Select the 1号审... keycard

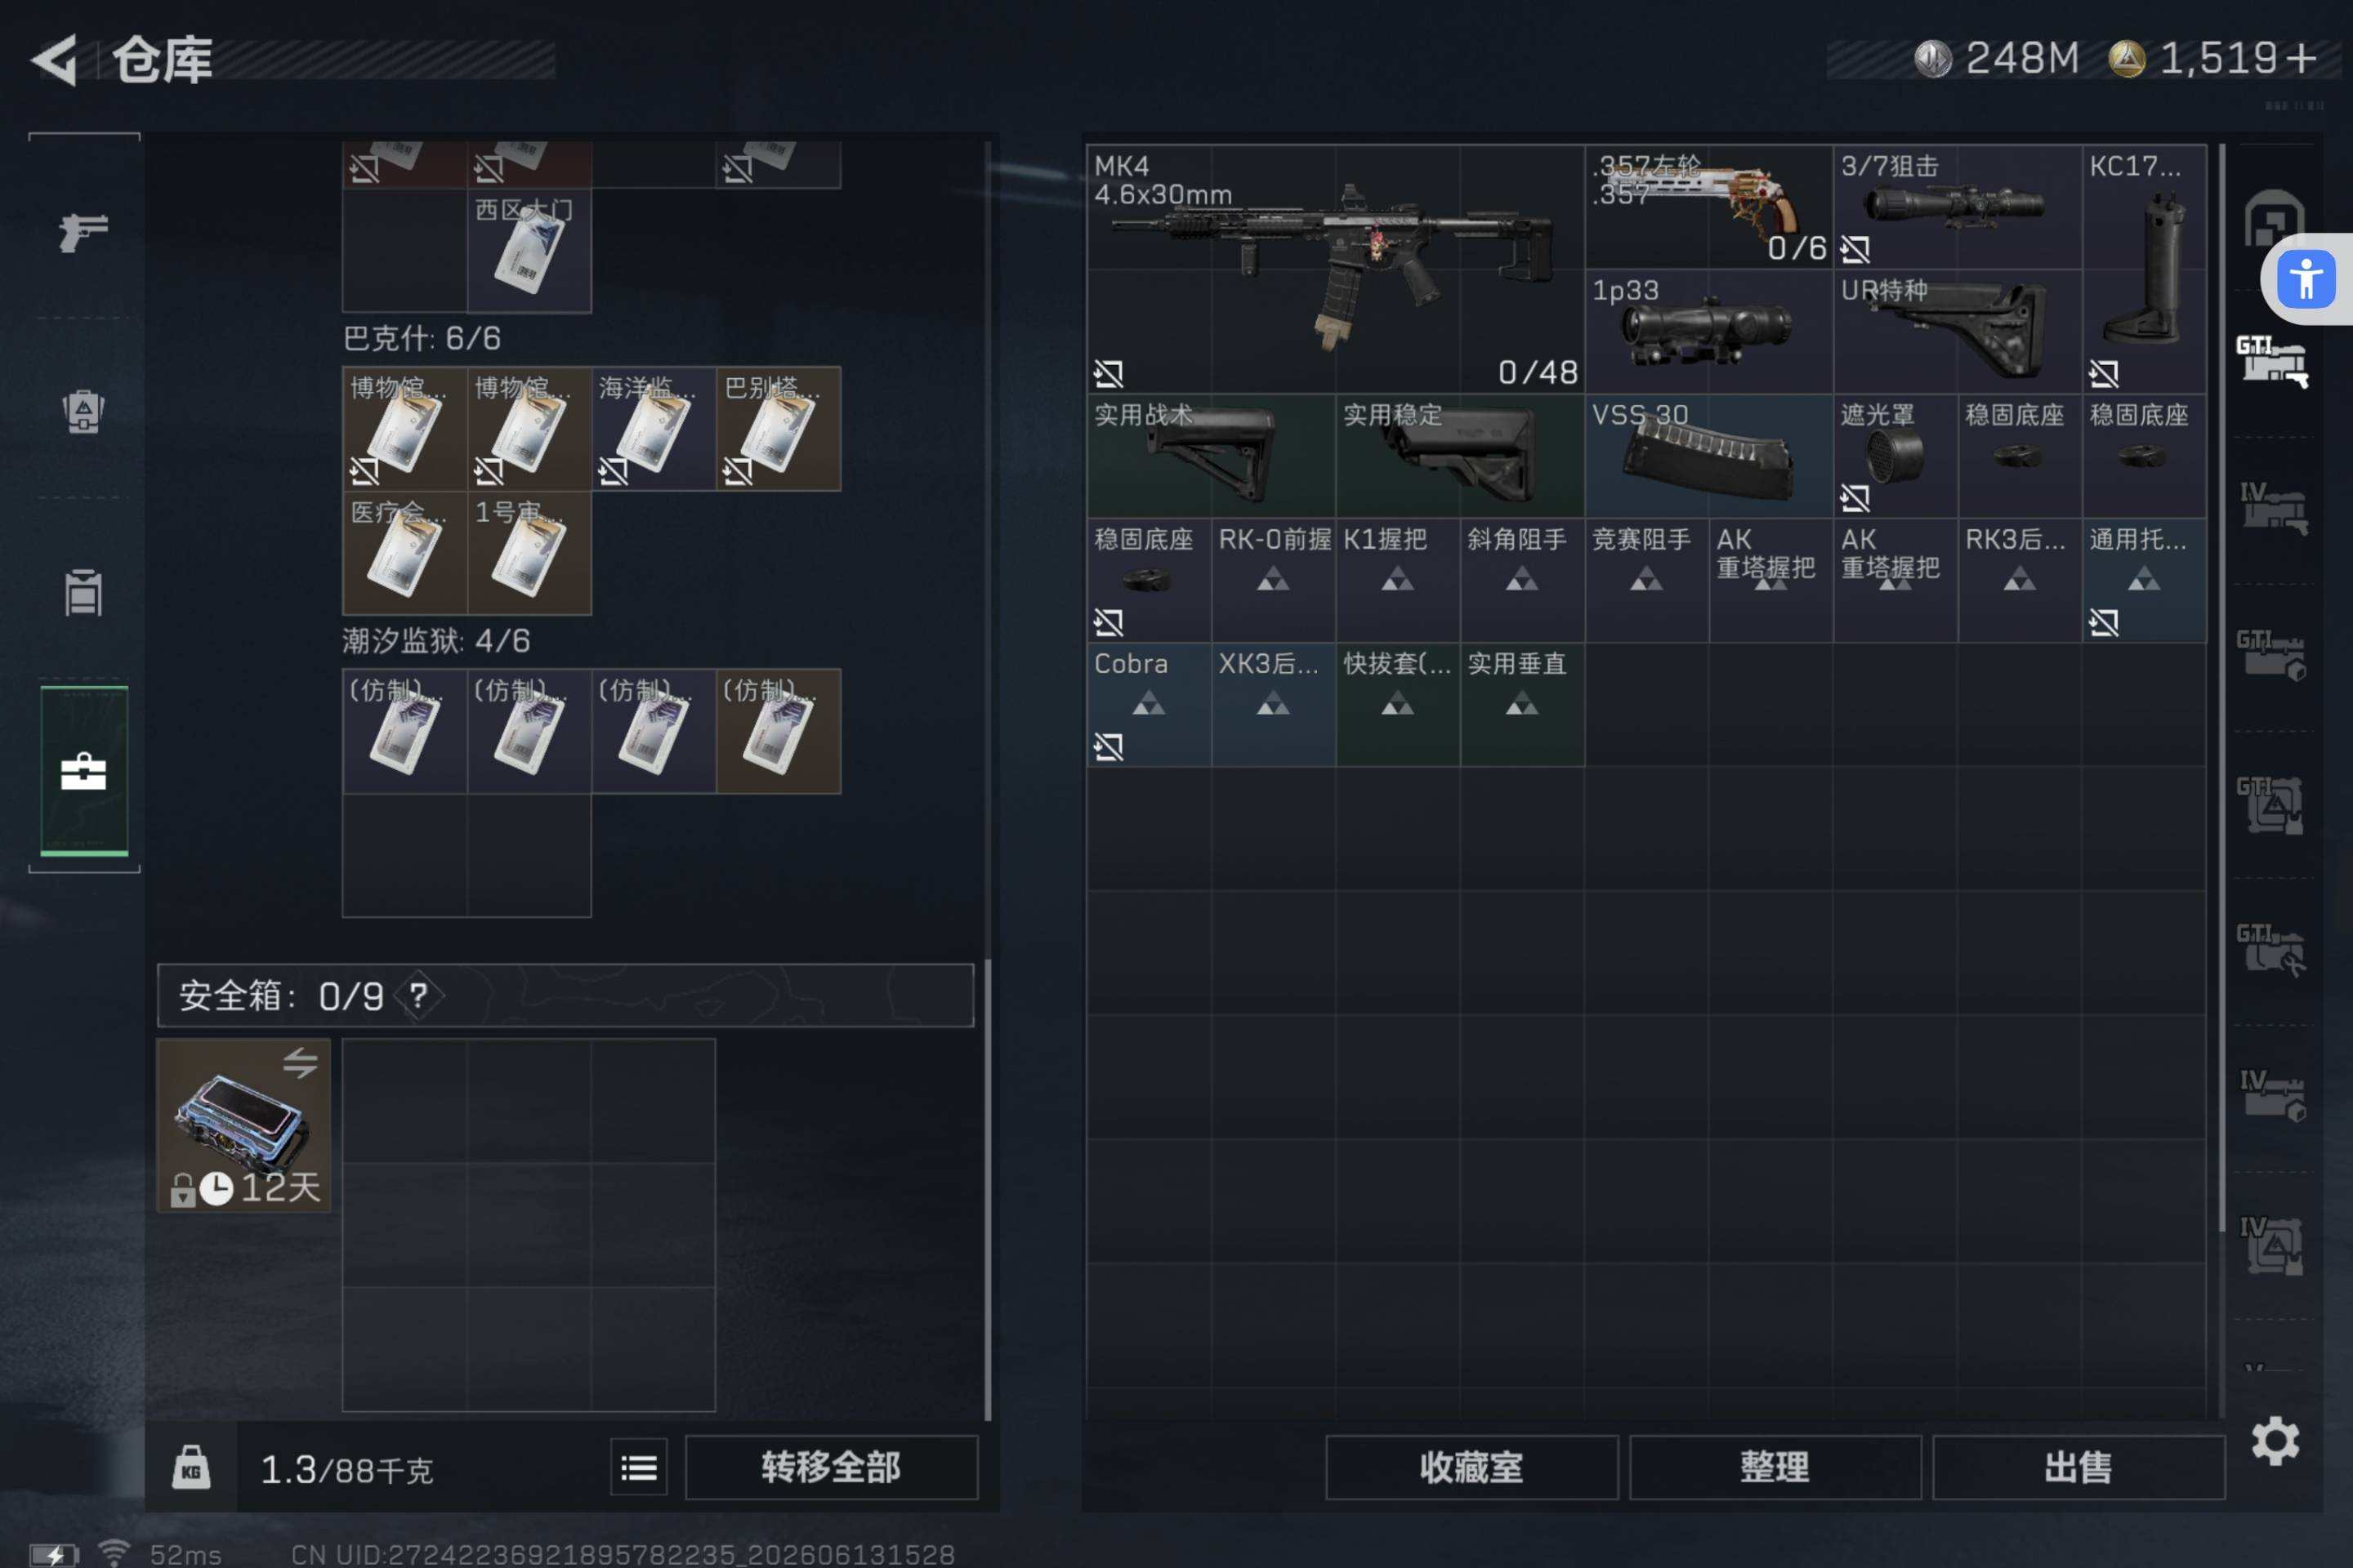coord(529,553)
